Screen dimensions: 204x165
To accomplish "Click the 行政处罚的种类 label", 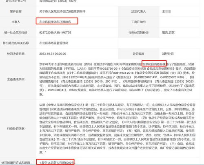I will click(138, 33).
